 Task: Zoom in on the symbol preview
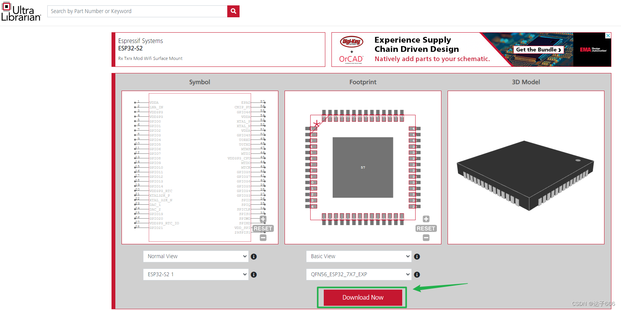[263, 219]
